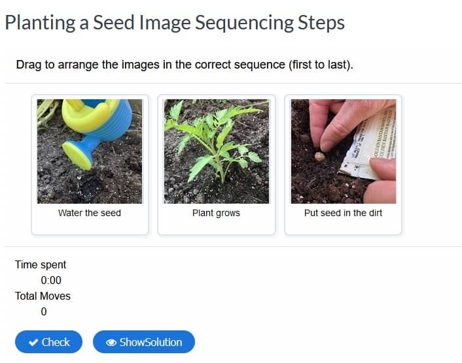Click the total moves count value
462x363 pixels.
[44, 311]
